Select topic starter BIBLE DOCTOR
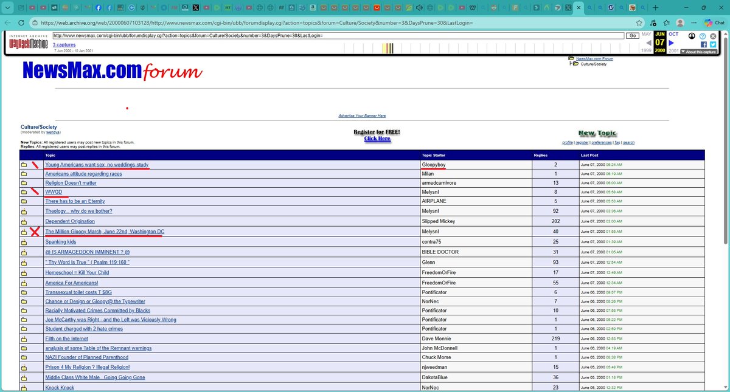Viewport: 730px width, 392px height. coord(440,252)
